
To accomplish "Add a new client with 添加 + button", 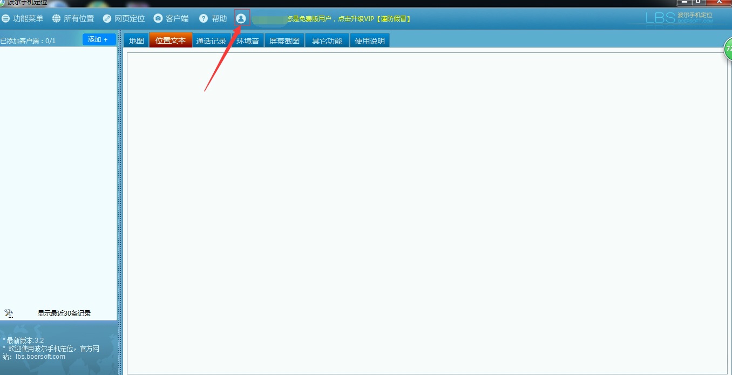I will click(x=99, y=39).
